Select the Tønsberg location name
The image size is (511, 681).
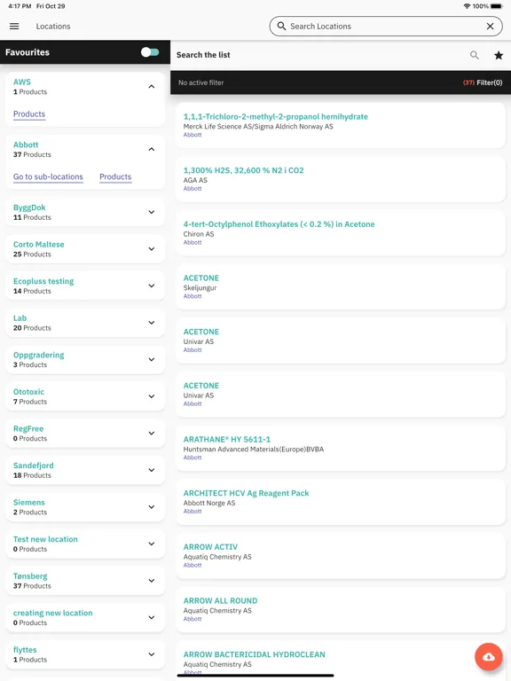(30, 576)
